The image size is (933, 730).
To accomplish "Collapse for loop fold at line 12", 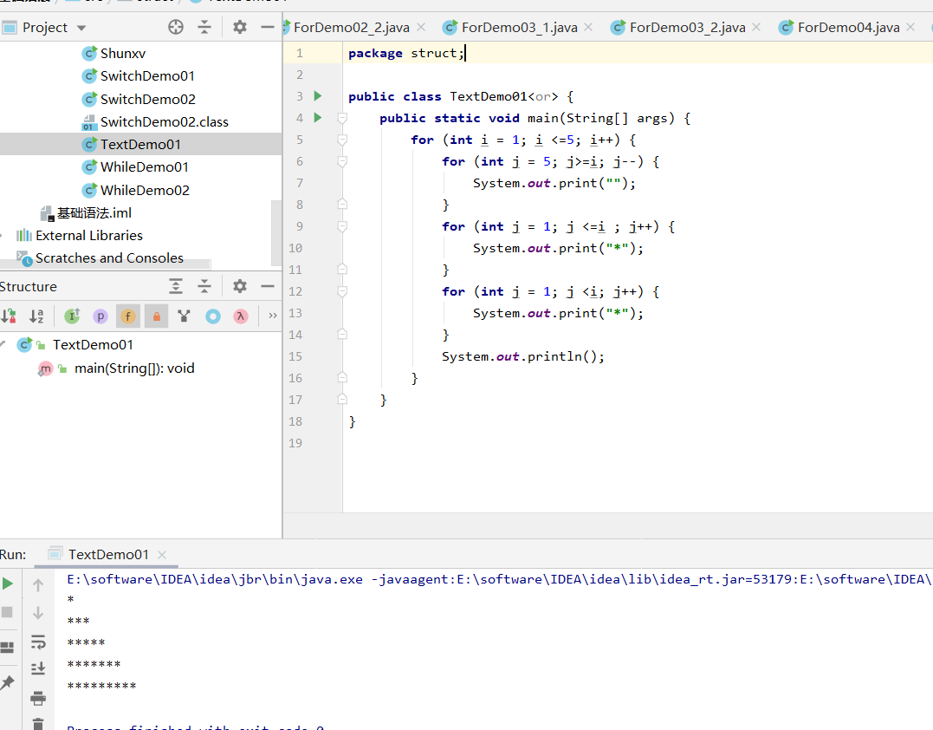I will (342, 291).
